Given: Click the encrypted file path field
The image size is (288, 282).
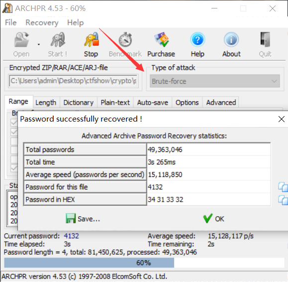Looking at the screenshot, I should [x=73, y=81].
